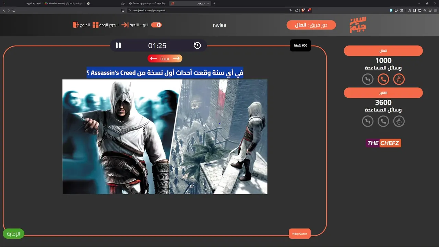Viewport: 439px width, 247px height.
Task: Open the Brave wallet icon
Action: pos(420,10)
